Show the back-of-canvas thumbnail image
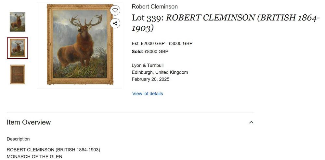The image size is (325, 160). 18,74
